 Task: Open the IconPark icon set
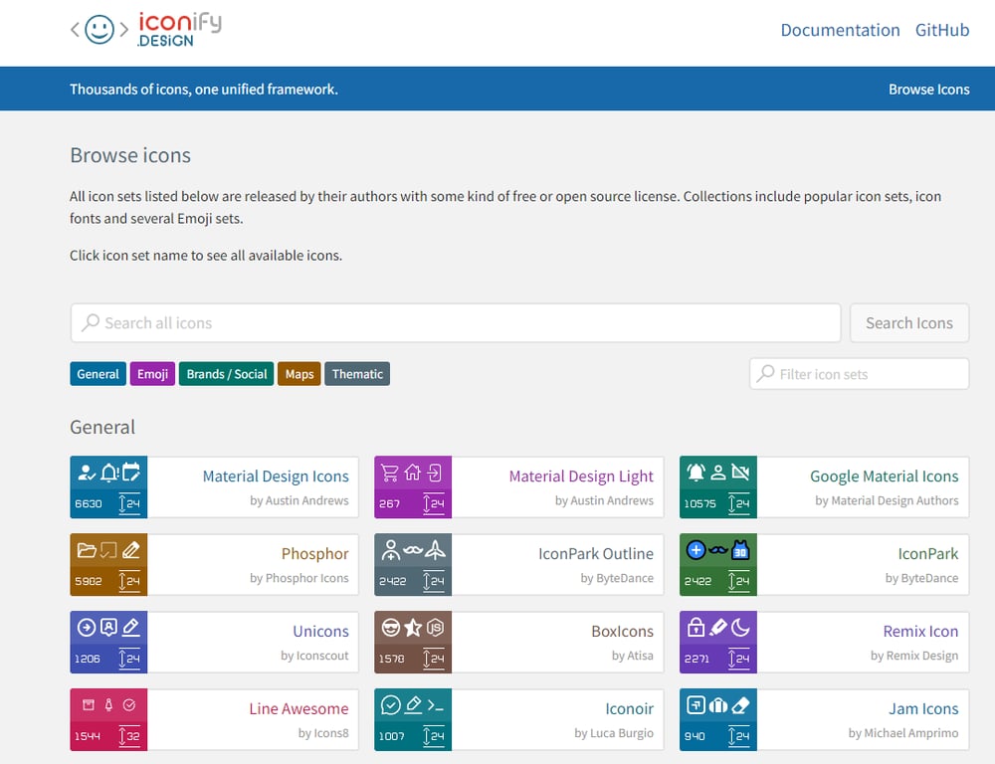point(927,553)
